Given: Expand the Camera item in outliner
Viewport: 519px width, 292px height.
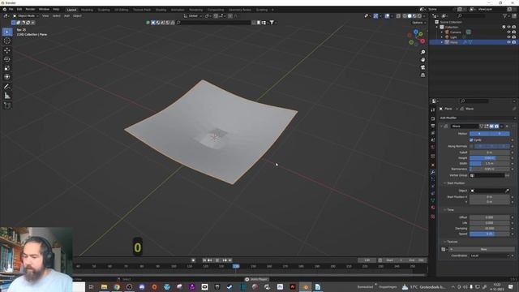Looking at the screenshot, I should [442, 32].
